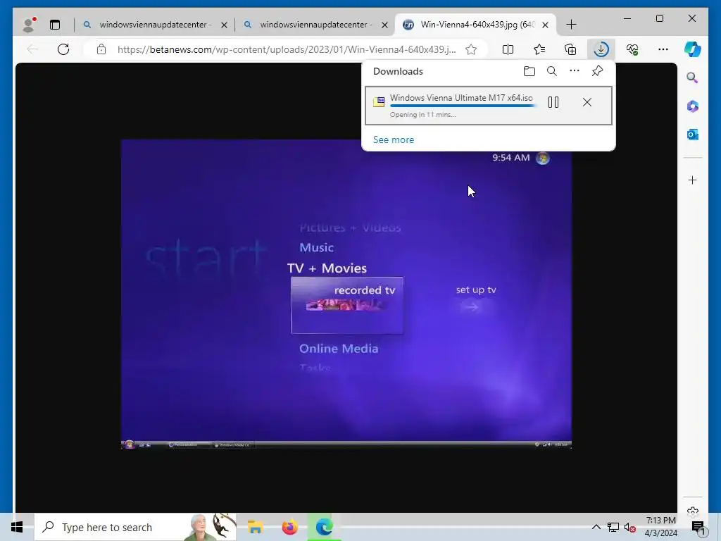Open network status tray icon
Screen dimensions: 721x541
pos(613,527)
